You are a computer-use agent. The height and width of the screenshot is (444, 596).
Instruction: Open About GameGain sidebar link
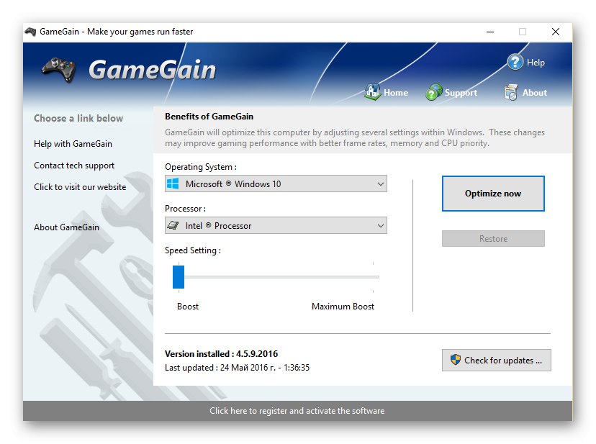click(66, 227)
